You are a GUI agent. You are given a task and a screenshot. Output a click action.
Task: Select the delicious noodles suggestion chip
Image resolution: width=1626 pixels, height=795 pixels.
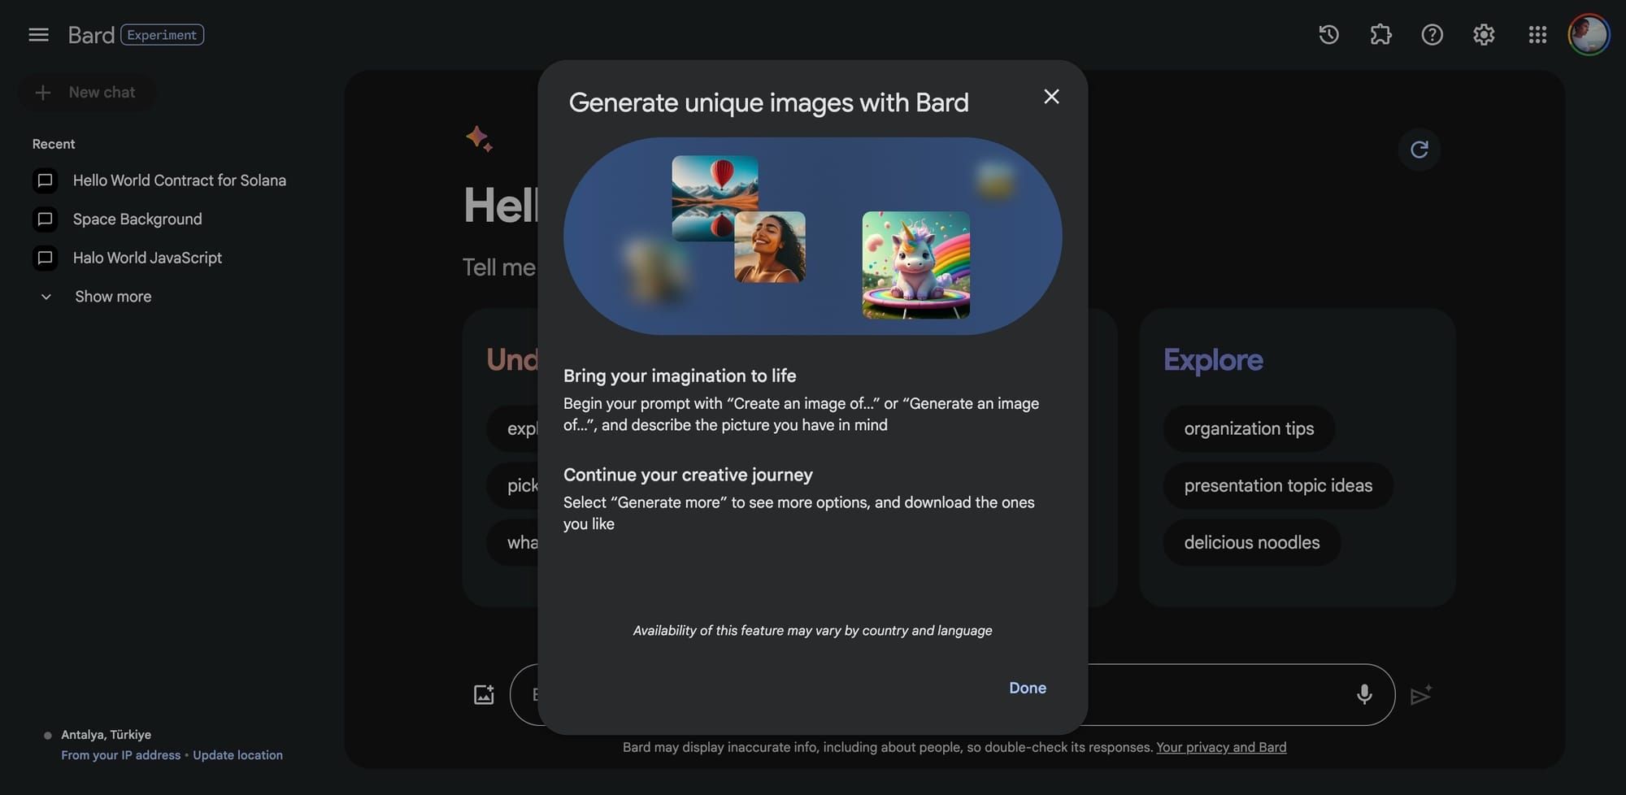[x=1250, y=542]
